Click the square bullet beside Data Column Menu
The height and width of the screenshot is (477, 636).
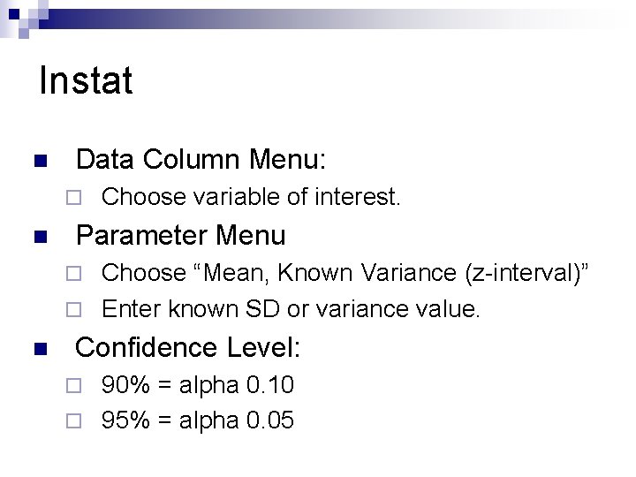click(x=38, y=162)
